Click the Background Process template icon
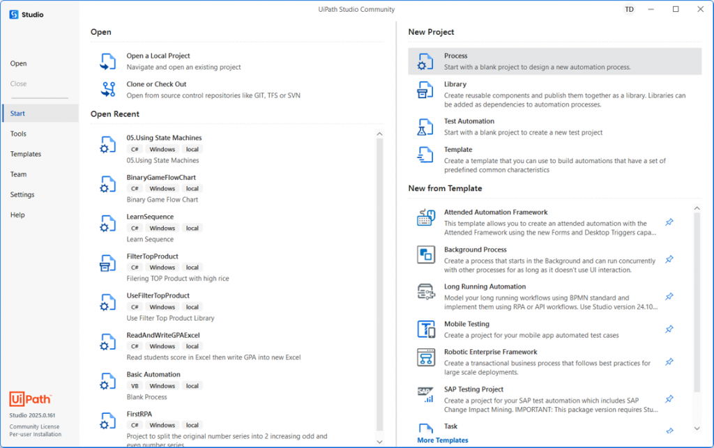 click(x=426, y=255)
